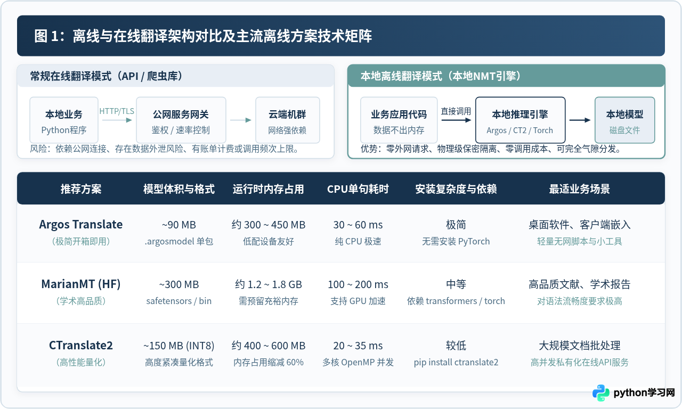
Task: Click the 业务应用代码 box
Action: point(399,120)
